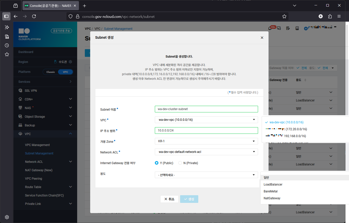
Task: Open the Dashboard sidebar item
Action: (x=26, y=52)
